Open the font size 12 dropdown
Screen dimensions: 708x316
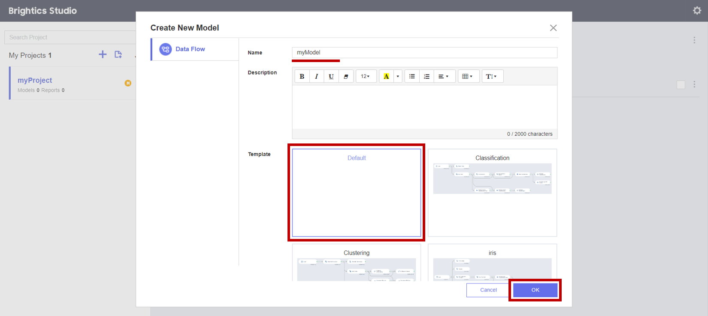[x=366, y=76]
